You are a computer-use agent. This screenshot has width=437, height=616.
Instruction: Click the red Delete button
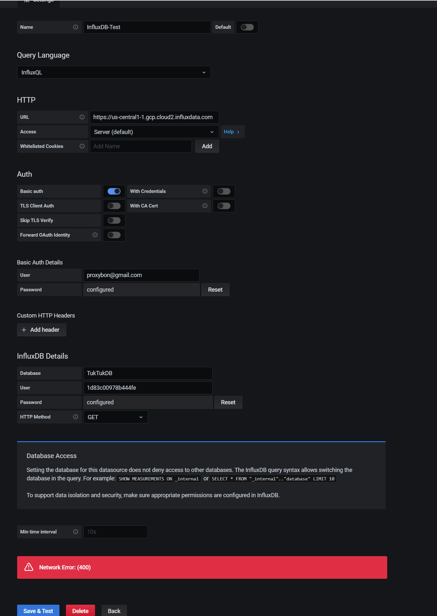[80, 611]
